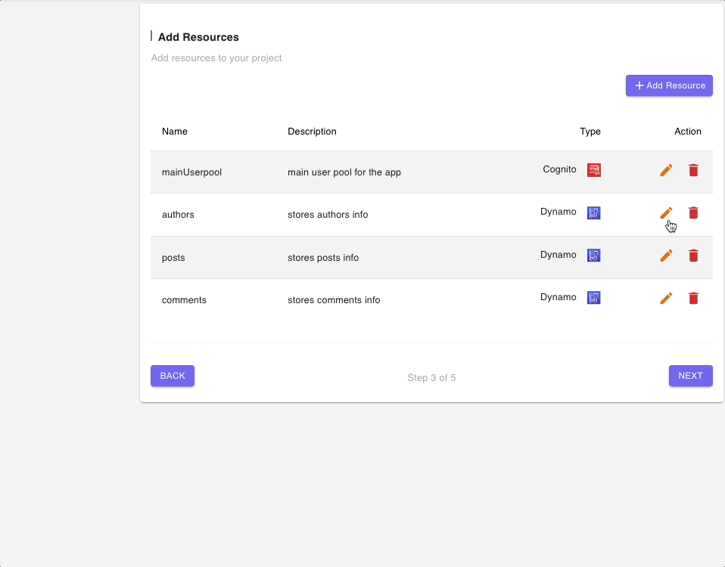Select the comments name cell
This screenshot has height=567, width=725.
[184, 300]
